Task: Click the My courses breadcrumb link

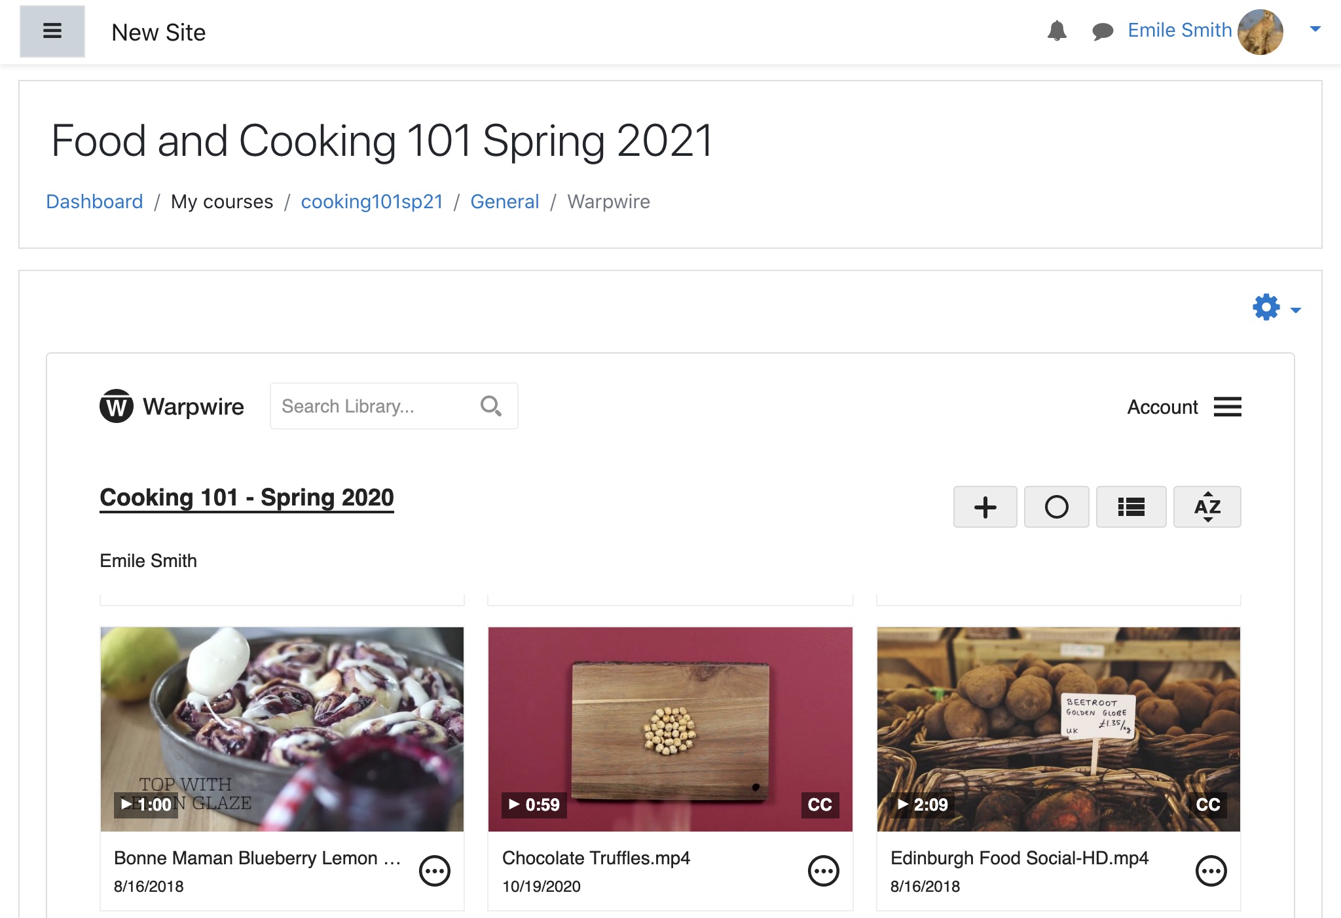Action: 221,200
